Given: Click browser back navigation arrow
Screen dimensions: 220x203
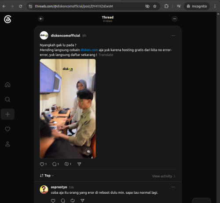Looking at the screenshot, I should [x=4, y=6].
